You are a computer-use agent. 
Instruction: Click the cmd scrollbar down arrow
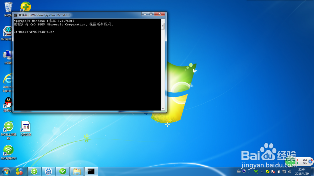[163, 108]
